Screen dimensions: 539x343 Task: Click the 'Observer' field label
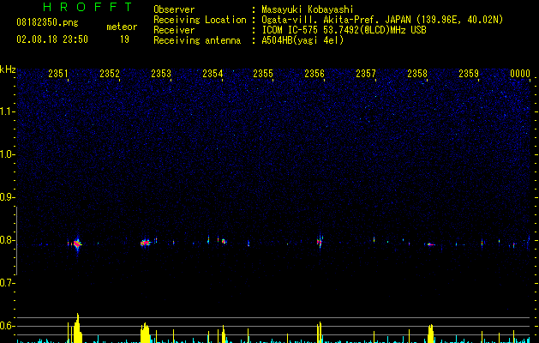(x=174, y=9)
